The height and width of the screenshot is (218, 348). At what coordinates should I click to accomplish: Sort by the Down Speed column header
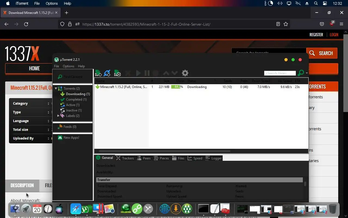point(261,81)
